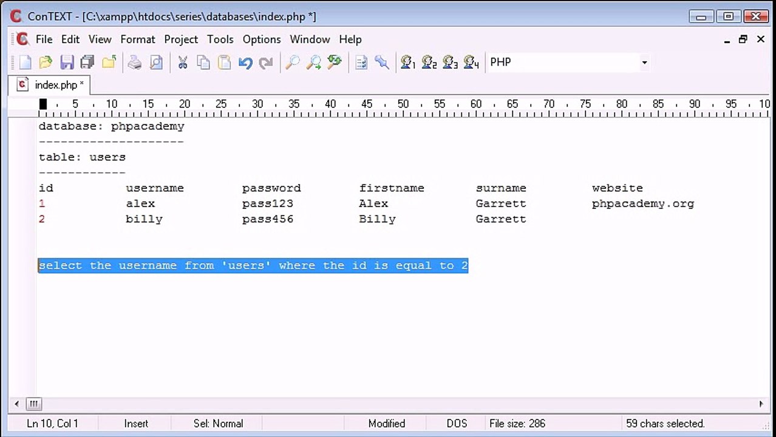This screenshot has height=437, width=776.
Task: Open the Edit menu
Action: (x=70, y=39)
